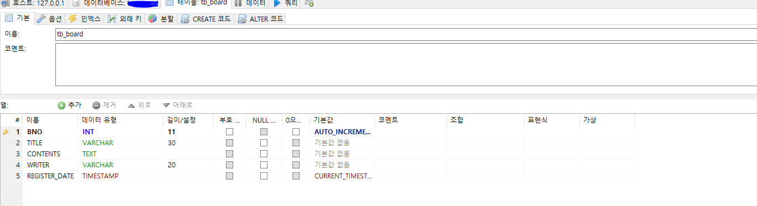Open the TIMESTAMP data type cell
This screenshot has width=757, height=206.
[120, 176]
